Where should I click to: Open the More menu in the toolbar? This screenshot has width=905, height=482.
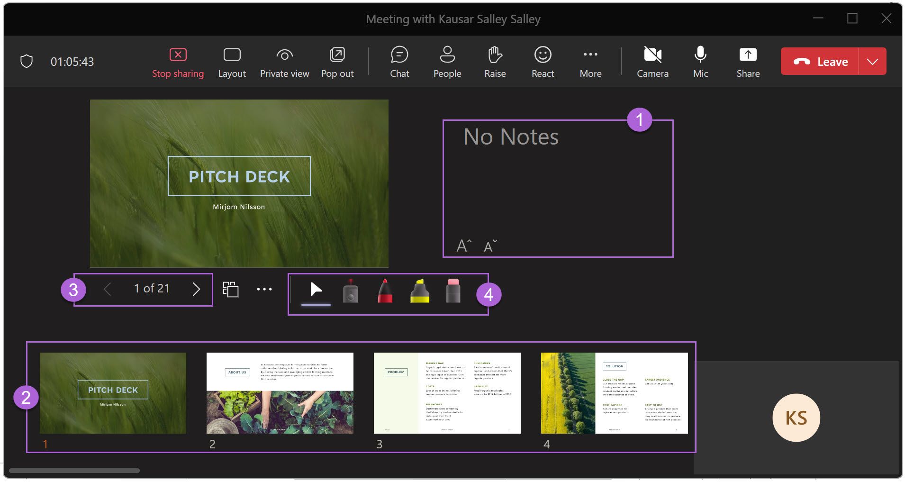coord(590,61)
